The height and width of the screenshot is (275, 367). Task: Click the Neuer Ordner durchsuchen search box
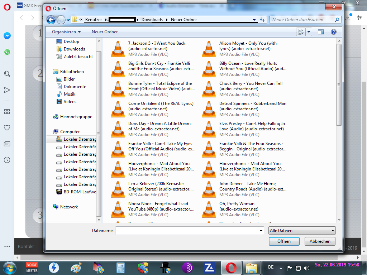305,20
